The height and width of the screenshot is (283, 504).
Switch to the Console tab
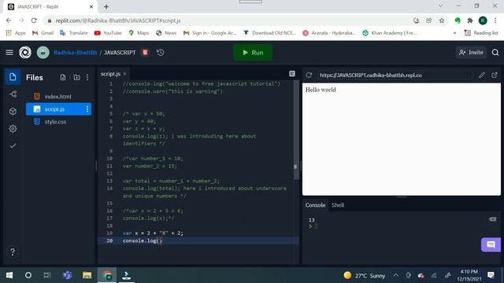point(315,205)
